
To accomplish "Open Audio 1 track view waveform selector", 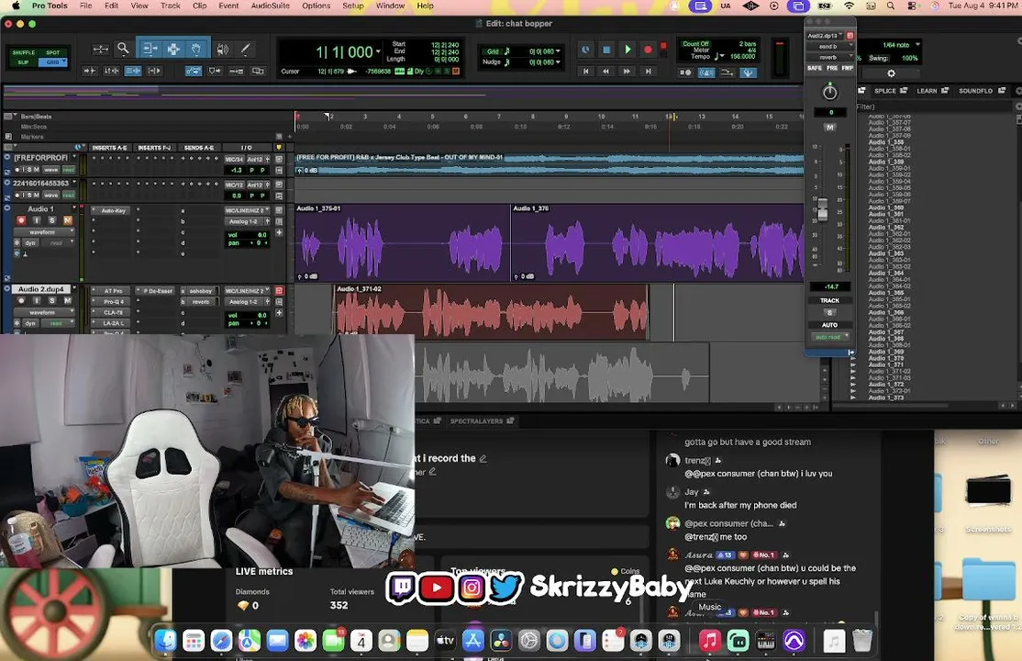I will coord(44,232).
